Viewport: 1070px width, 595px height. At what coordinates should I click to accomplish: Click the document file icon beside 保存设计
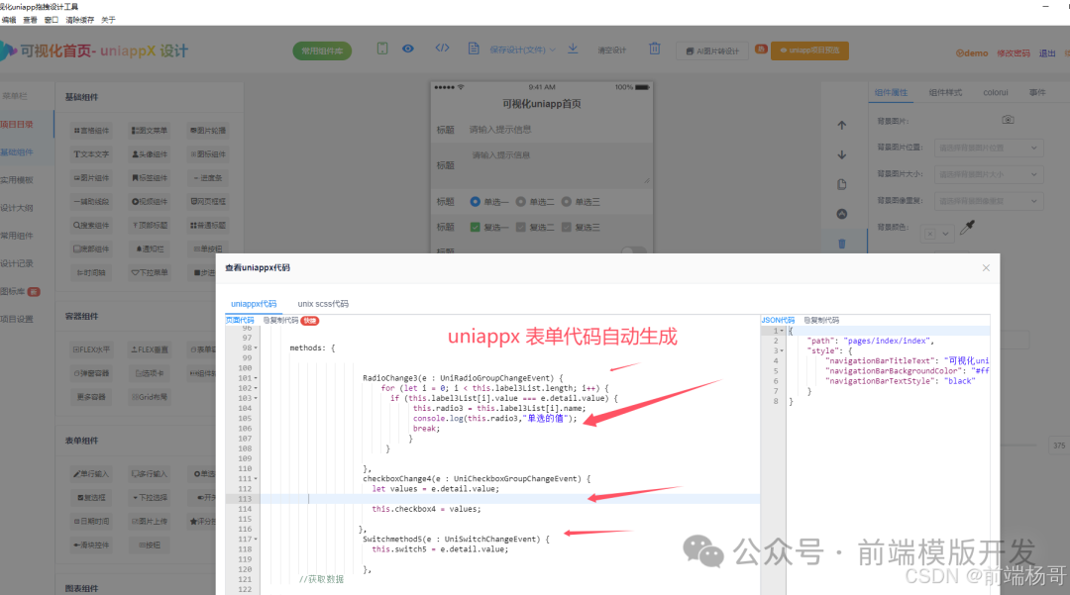[x=474, y=49]
